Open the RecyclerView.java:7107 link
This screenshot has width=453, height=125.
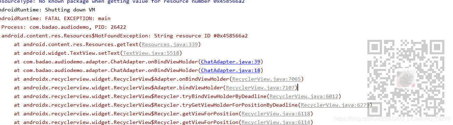pos(261,88)
